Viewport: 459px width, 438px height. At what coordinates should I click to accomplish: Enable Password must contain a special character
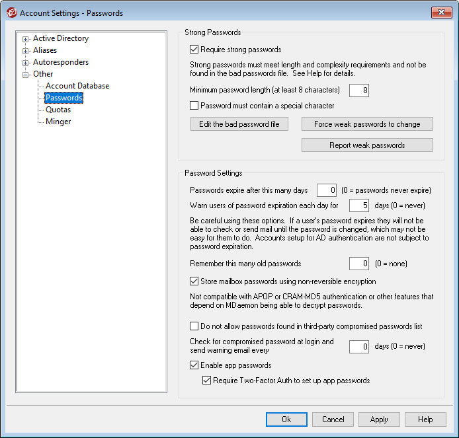coord(194,106)
